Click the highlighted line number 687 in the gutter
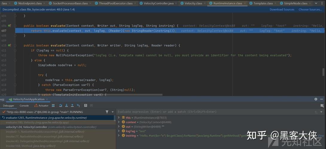The width and height of the screenshot is (326, 149). 4,31
